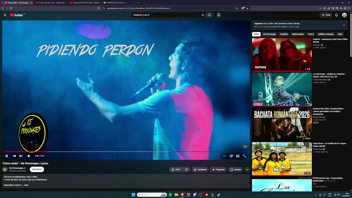Viewport: 352px width, 198px height.
Task: Run the search with magnifier button
Action: coord(210,15)
